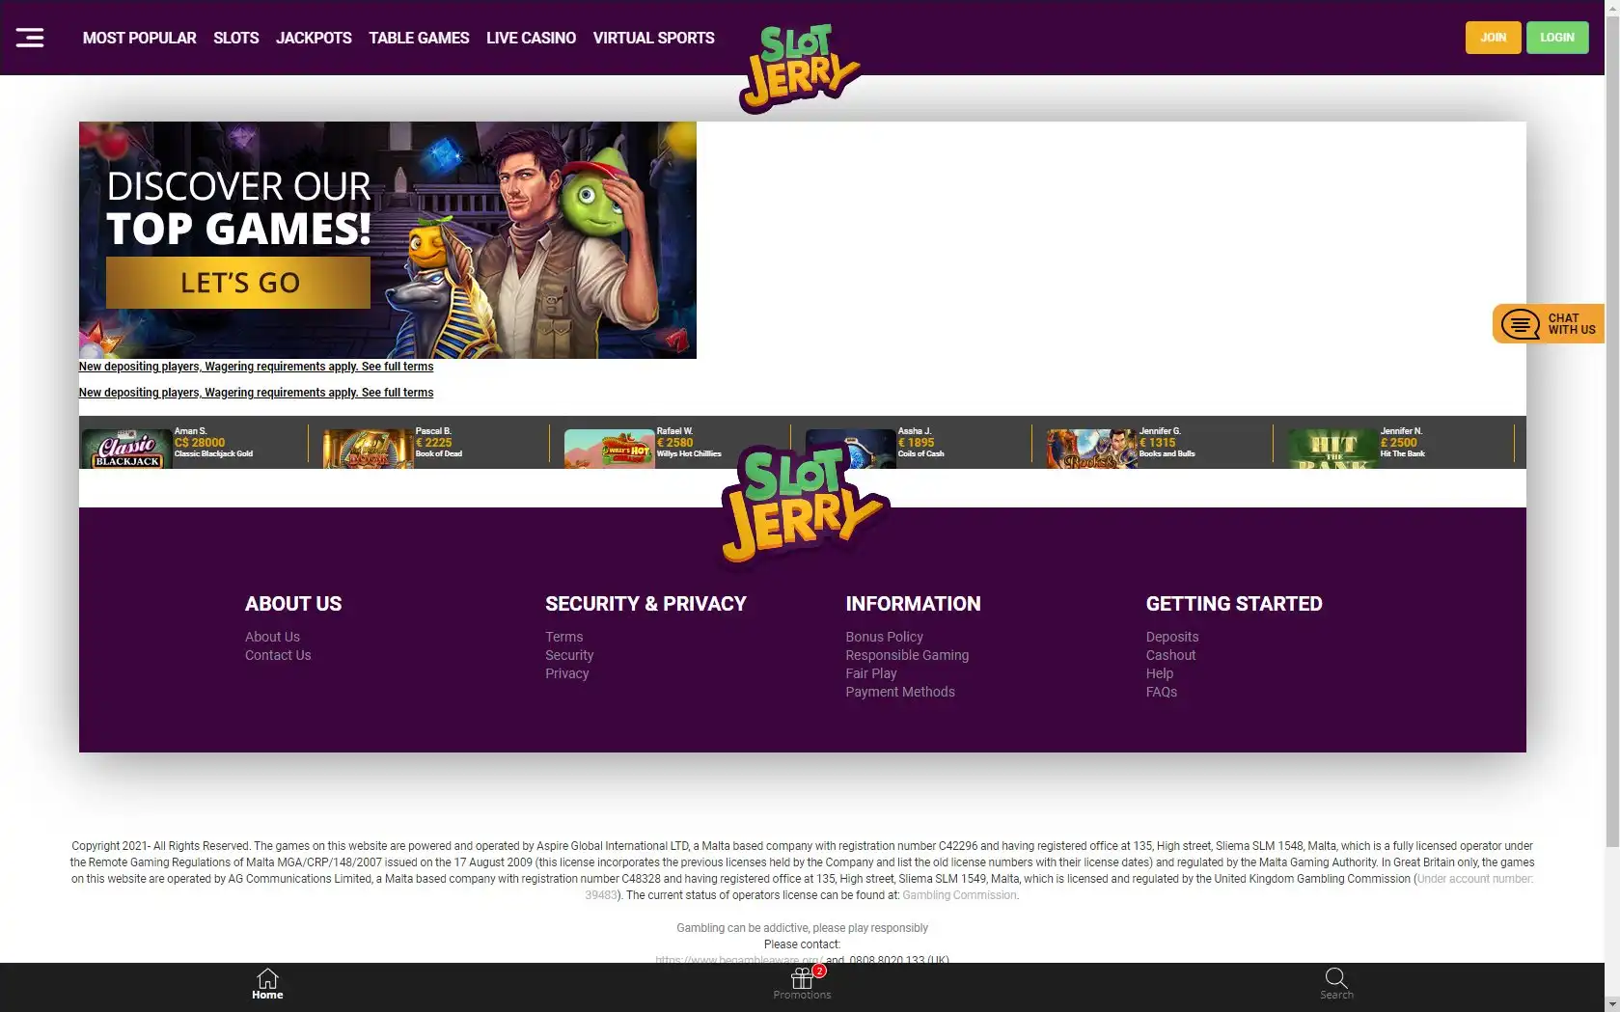Open Responsible Gaming footer link
Image resolution: width=1620 pixels, height=1012 pixels.
click(907, 655)
